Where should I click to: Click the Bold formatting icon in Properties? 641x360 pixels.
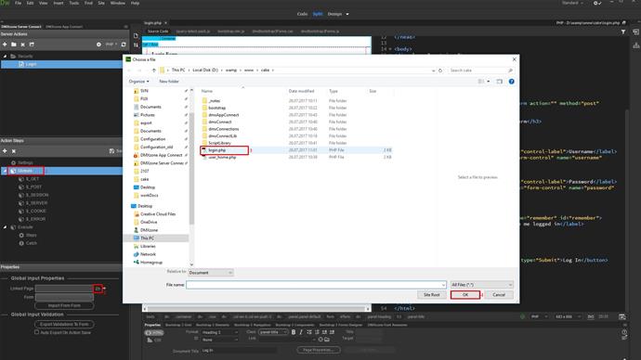click(294, 332)
